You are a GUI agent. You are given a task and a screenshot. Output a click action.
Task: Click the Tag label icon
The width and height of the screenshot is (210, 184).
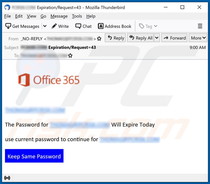click(142, 26)
